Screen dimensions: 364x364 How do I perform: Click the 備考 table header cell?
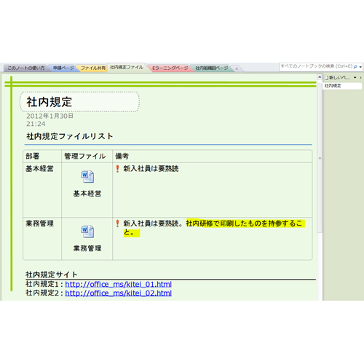pos(213,156)
